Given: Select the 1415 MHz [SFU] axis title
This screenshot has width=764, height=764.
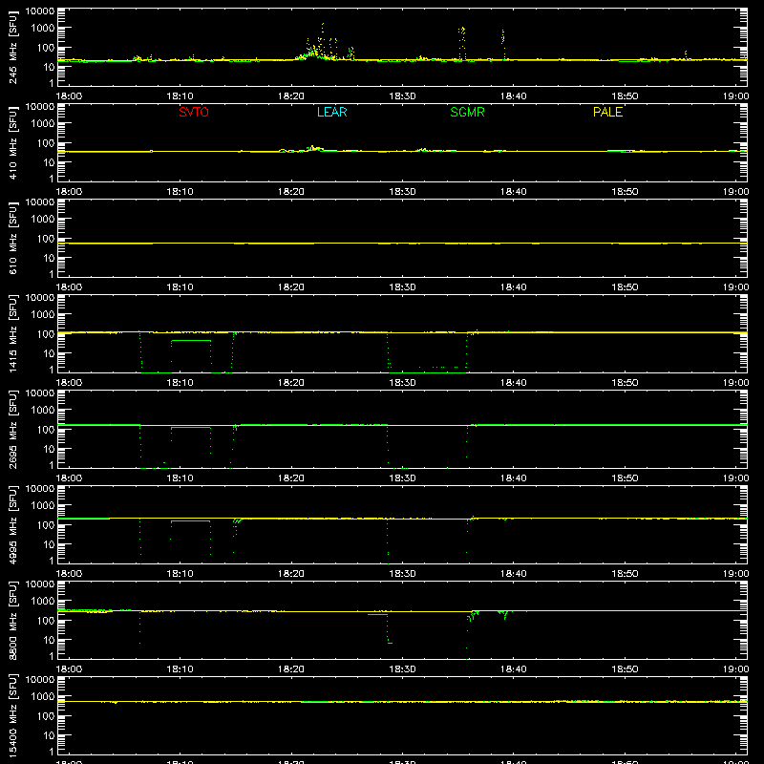Looking at the screenshot, I should click(13, 333).
